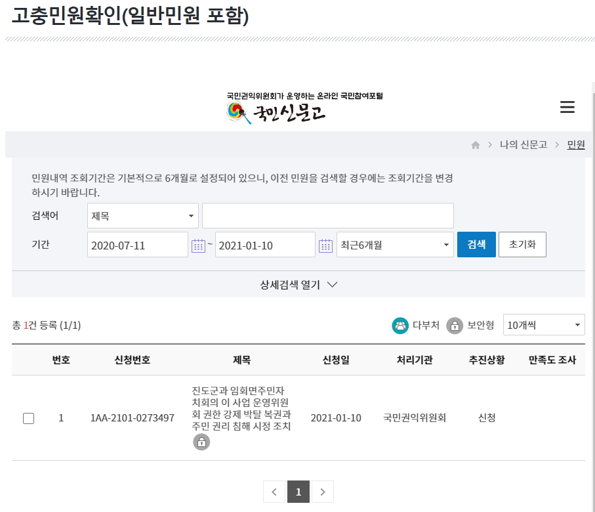Click the lock icon under complaint title
Viewport: 595px width, 512px height.
(x=201, y=442)
